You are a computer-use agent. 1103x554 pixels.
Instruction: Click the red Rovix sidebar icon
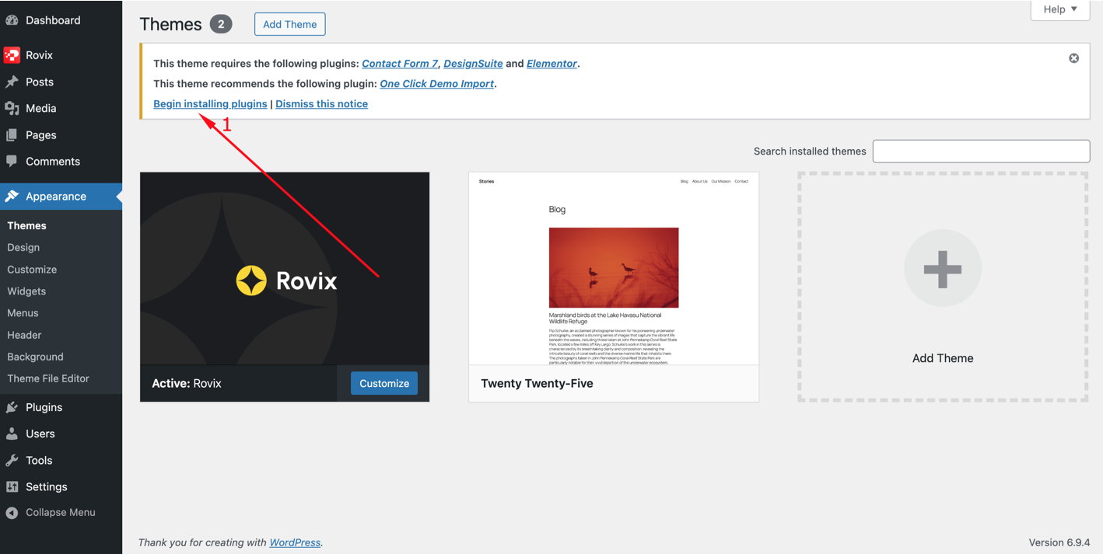12,55
